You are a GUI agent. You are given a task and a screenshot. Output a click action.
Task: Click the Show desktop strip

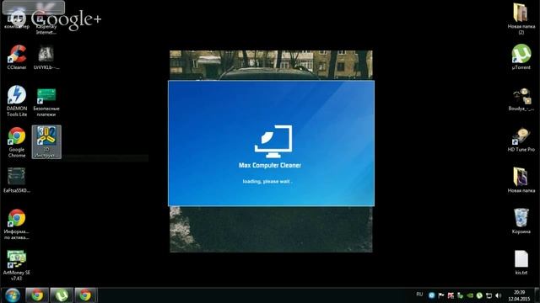point(537,295)
